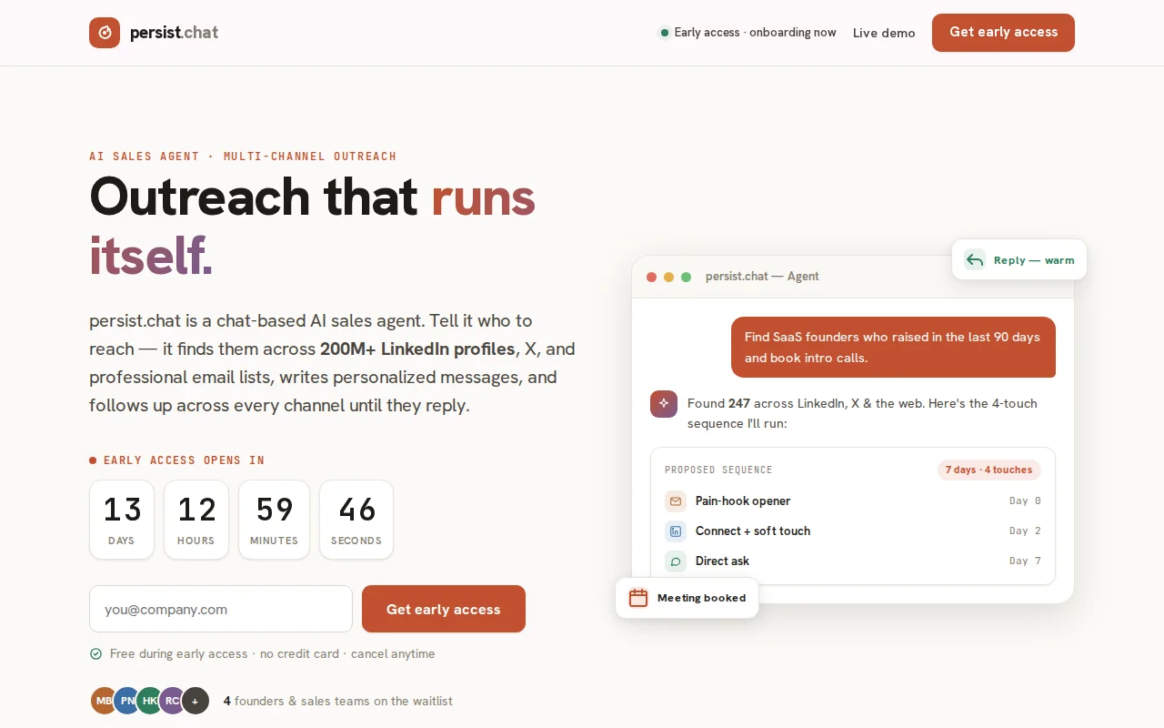Click the 'AI SALES AGENT · MULTI-CHANNEL OUTREACH' tagline
Viewport: 1164px width, 728px height.
[x=243, y=157]
